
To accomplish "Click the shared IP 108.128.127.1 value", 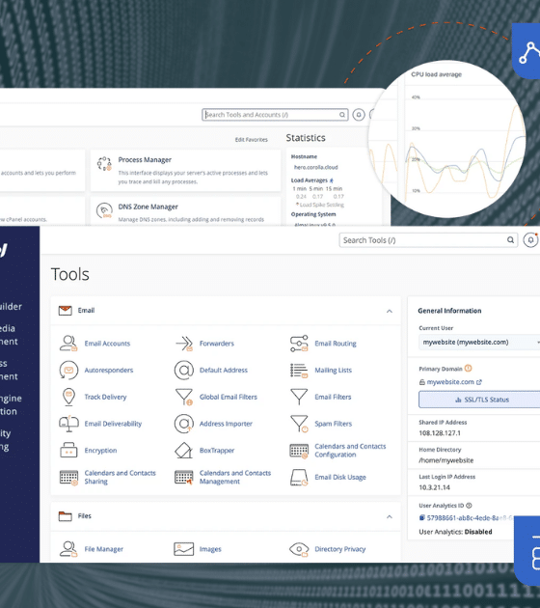I will tap(440, 433).
